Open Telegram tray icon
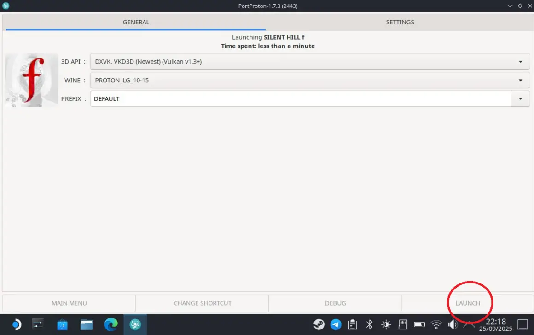This screenshot has width=534, height=335. 336,324
